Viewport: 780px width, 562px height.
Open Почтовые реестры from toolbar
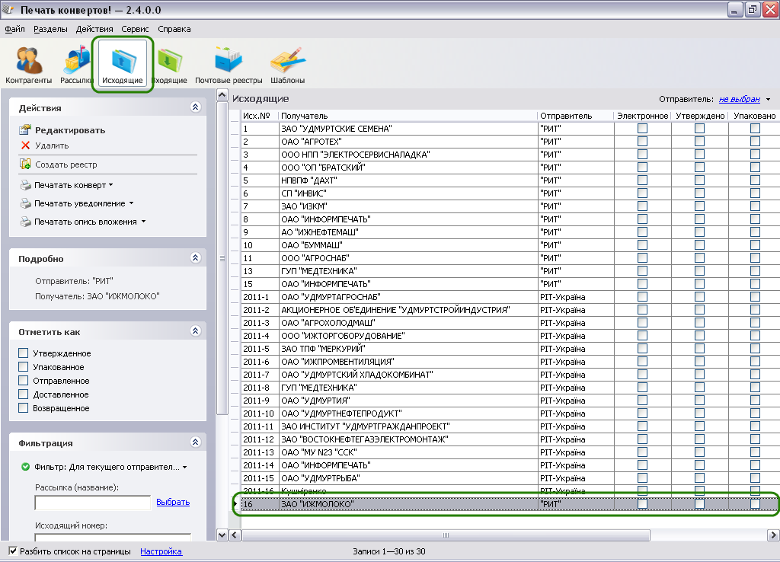[229, 65]
